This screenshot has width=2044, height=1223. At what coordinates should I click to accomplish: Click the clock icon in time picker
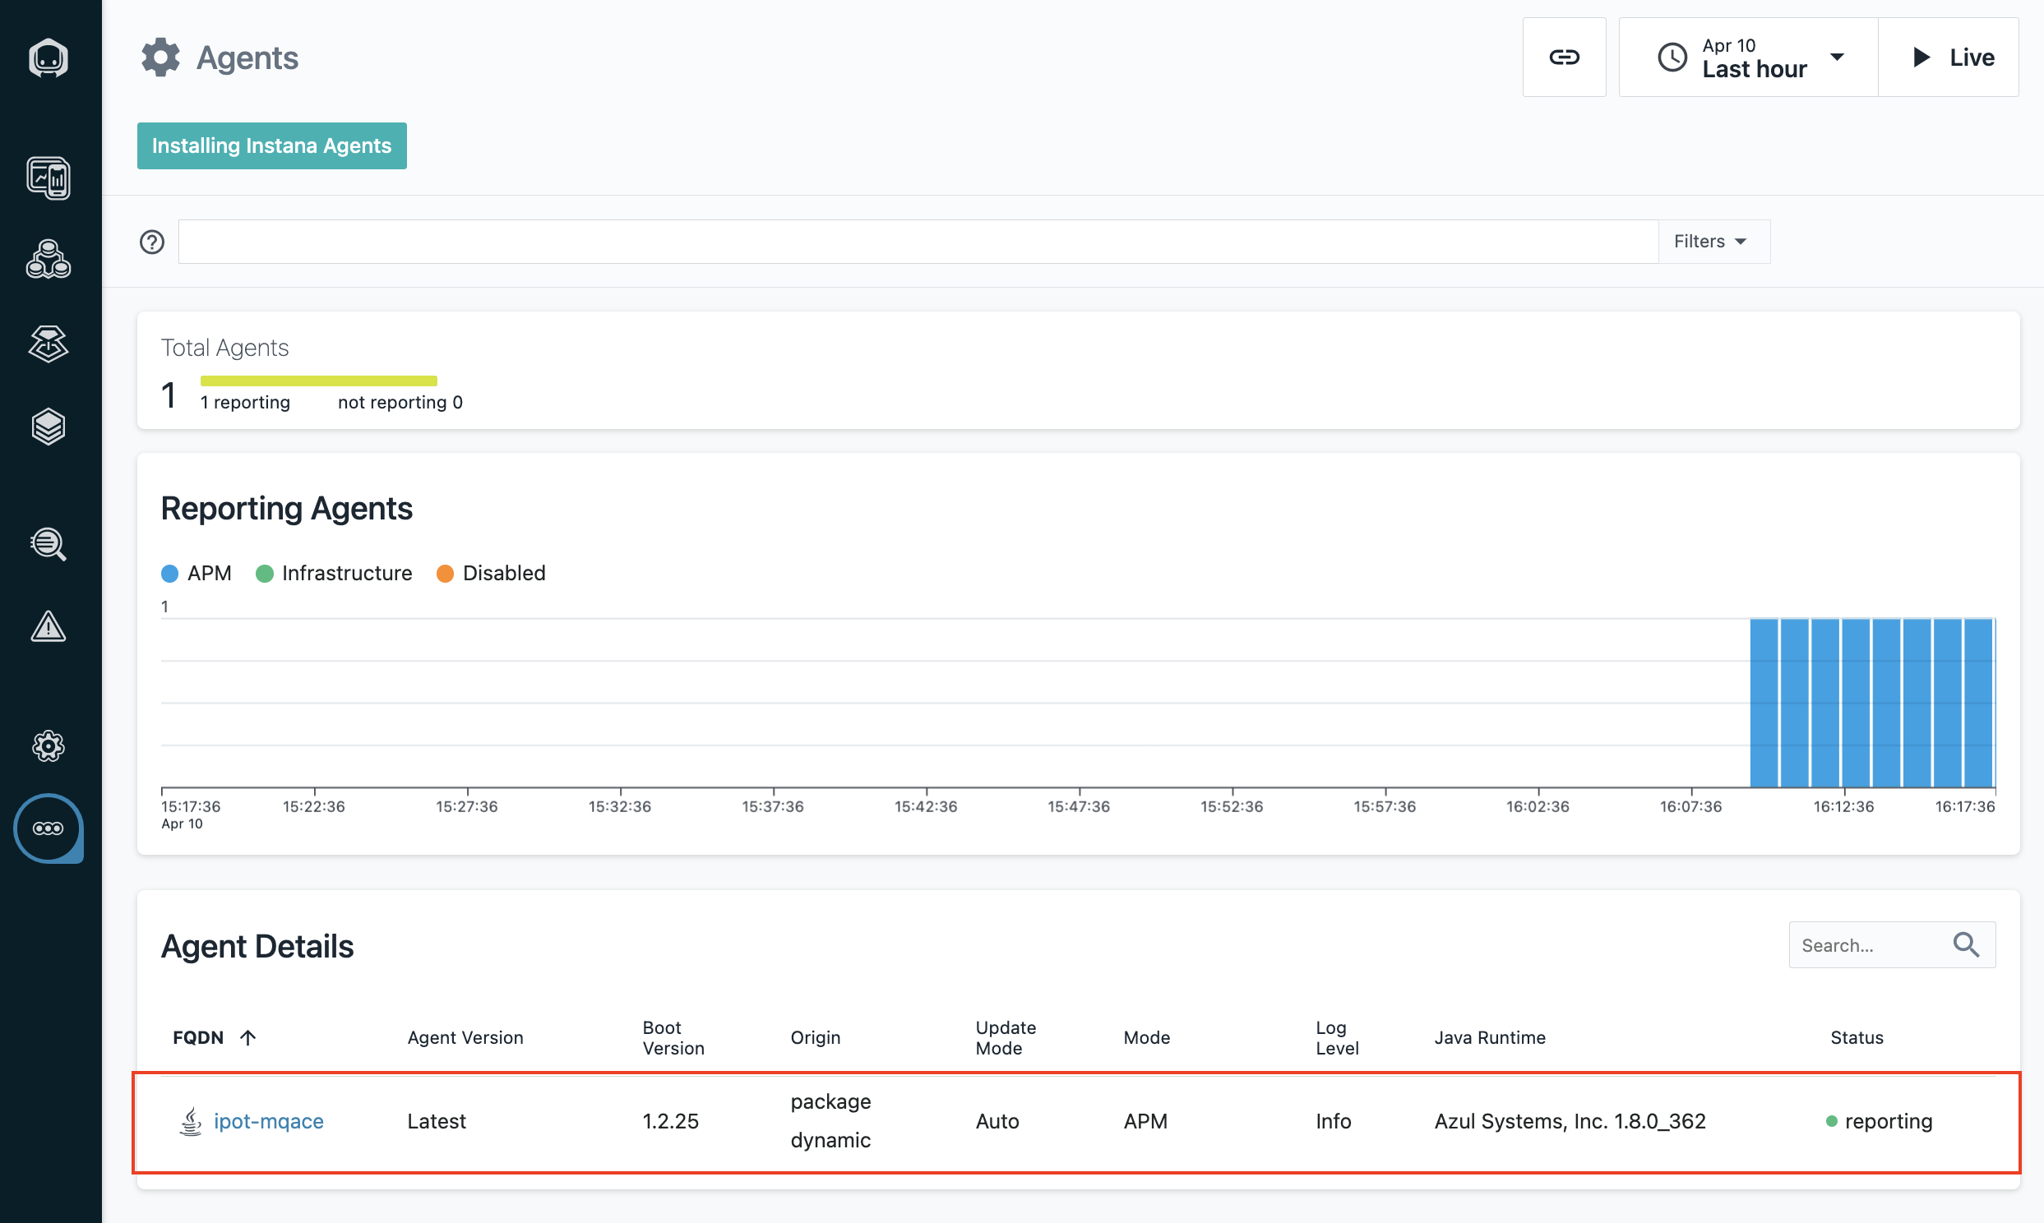(x=1672, y=57)
